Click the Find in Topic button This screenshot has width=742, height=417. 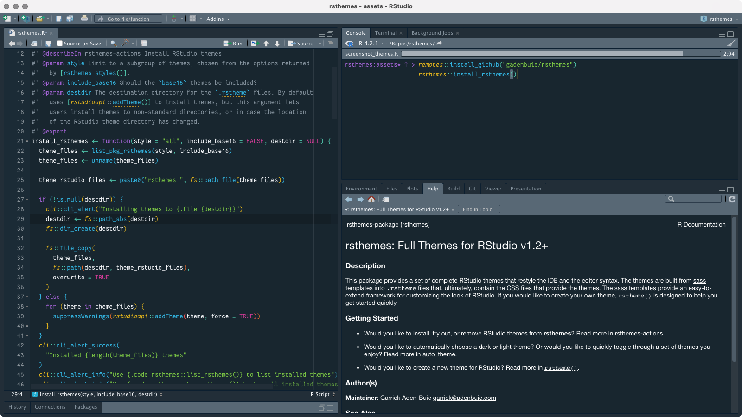pos(478,209)
